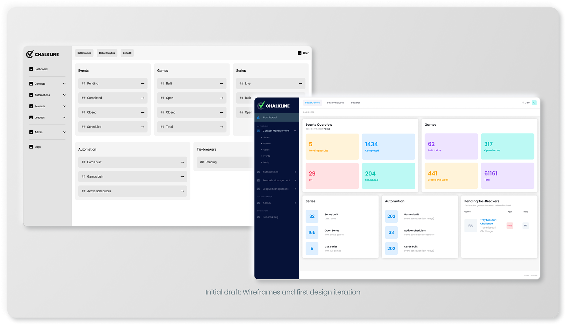Click the 29 Off pink card
This screenshot has height=325, width=566.
pyautogui.click(x=332, y=176)
